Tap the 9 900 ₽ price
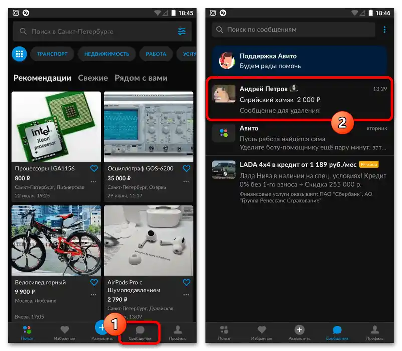 coord(25,292)
